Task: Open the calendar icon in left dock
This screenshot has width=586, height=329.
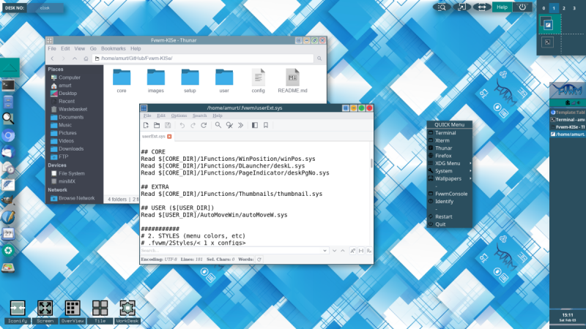Action: pyautogui.click(x=8, y=234)
